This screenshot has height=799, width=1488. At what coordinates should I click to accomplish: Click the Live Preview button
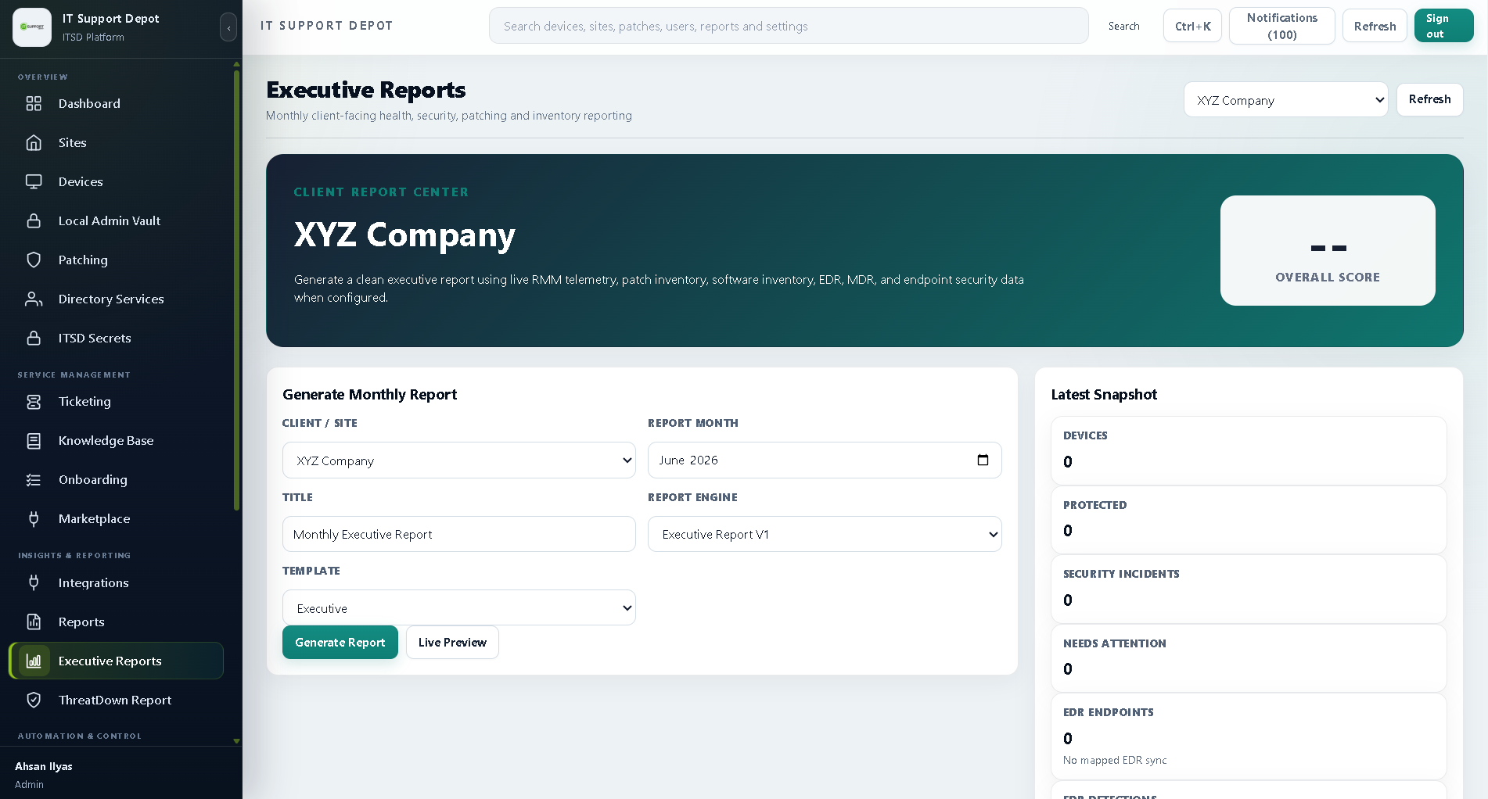pos(452,642)
